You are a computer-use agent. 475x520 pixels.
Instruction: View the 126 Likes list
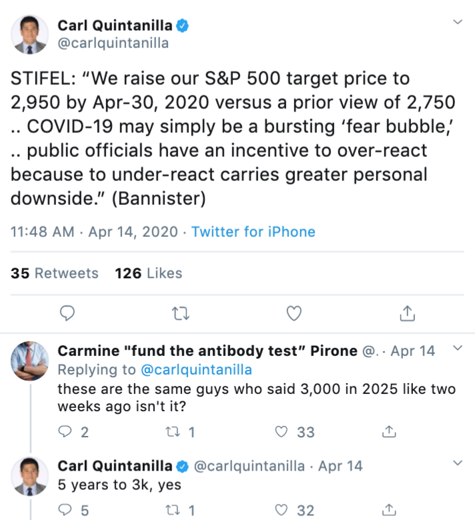[x=148, y=273]
